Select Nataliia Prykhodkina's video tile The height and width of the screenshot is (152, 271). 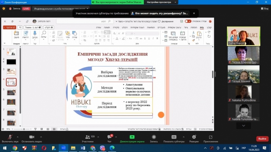244,93
